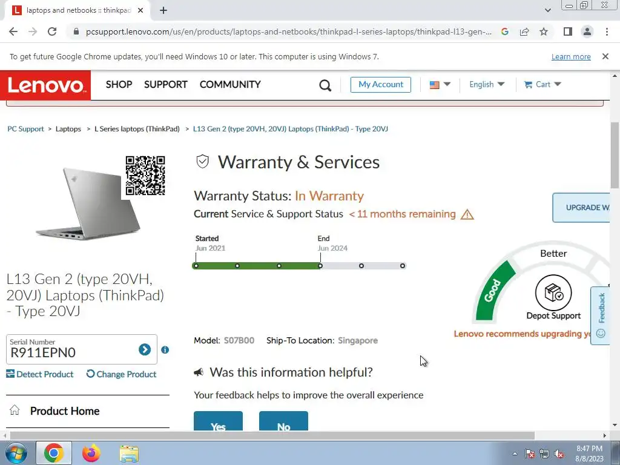Open Windows Explorer from the taskbar
The height and width of the screenshot is (465, 620).
pyautogui.click(x=129, y=454)
